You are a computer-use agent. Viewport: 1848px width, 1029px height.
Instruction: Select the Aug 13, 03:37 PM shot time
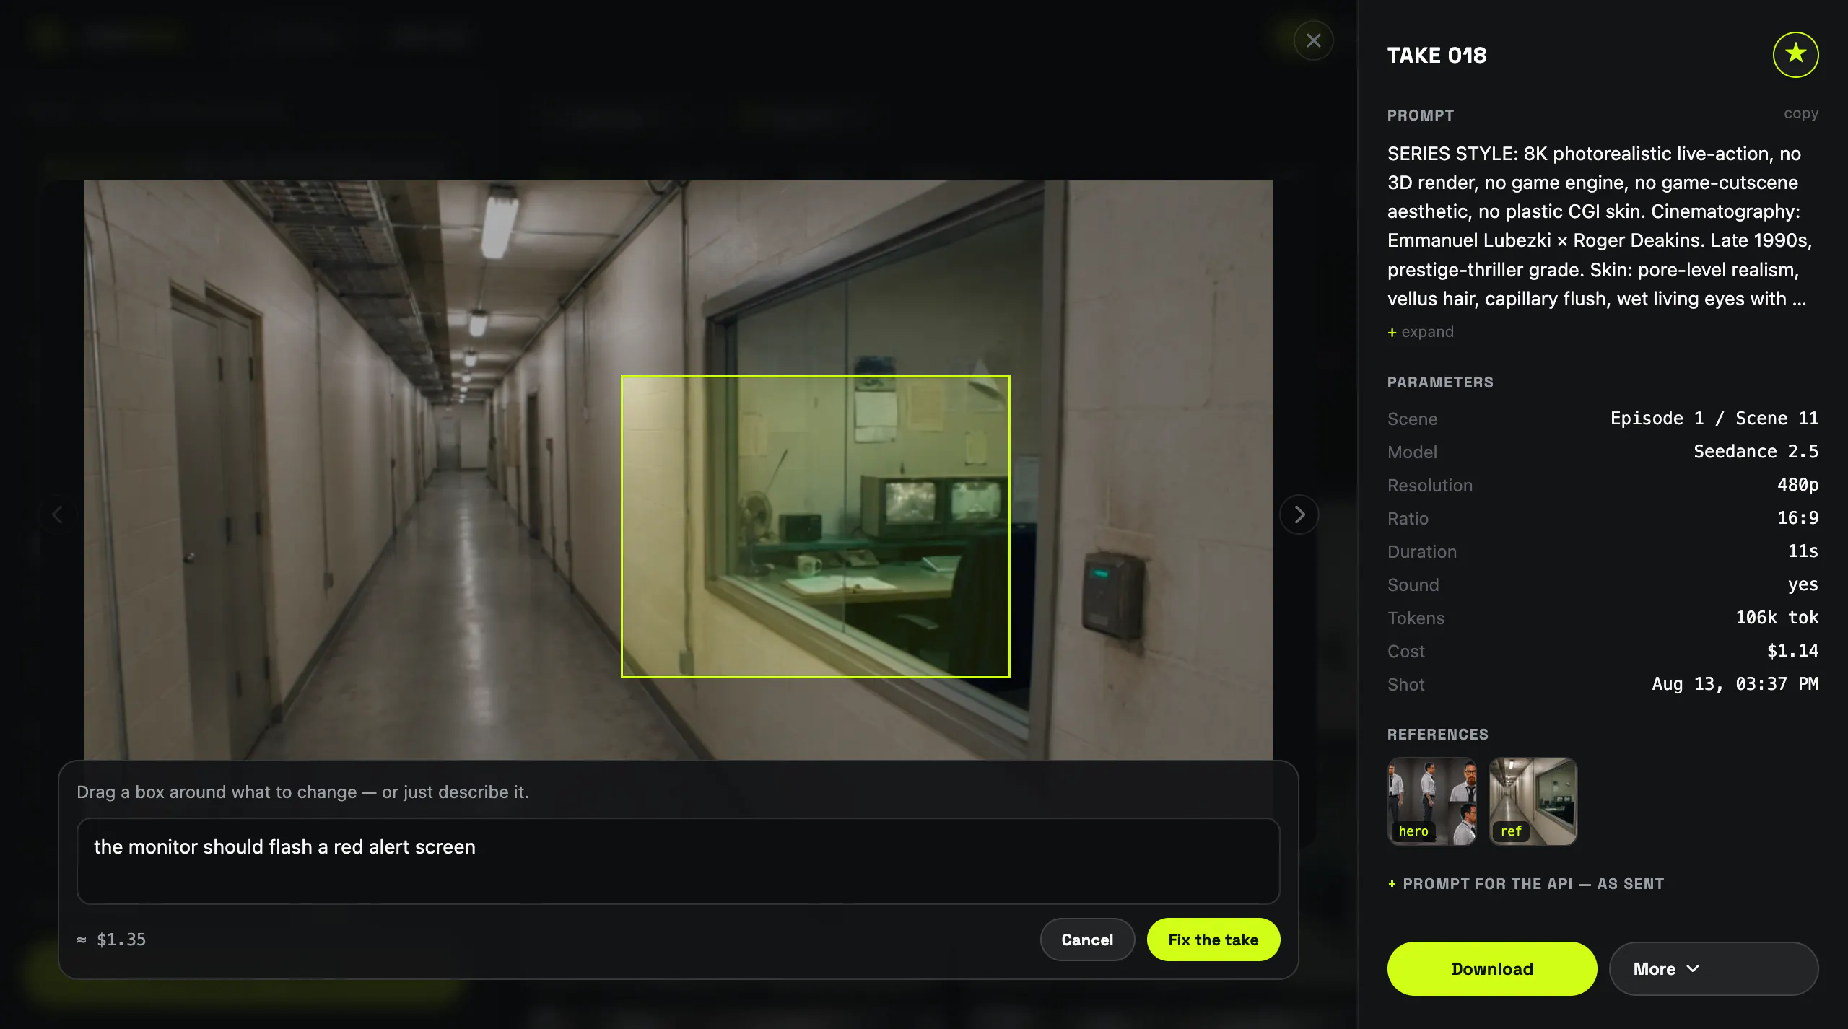(x=1735, y=684)
